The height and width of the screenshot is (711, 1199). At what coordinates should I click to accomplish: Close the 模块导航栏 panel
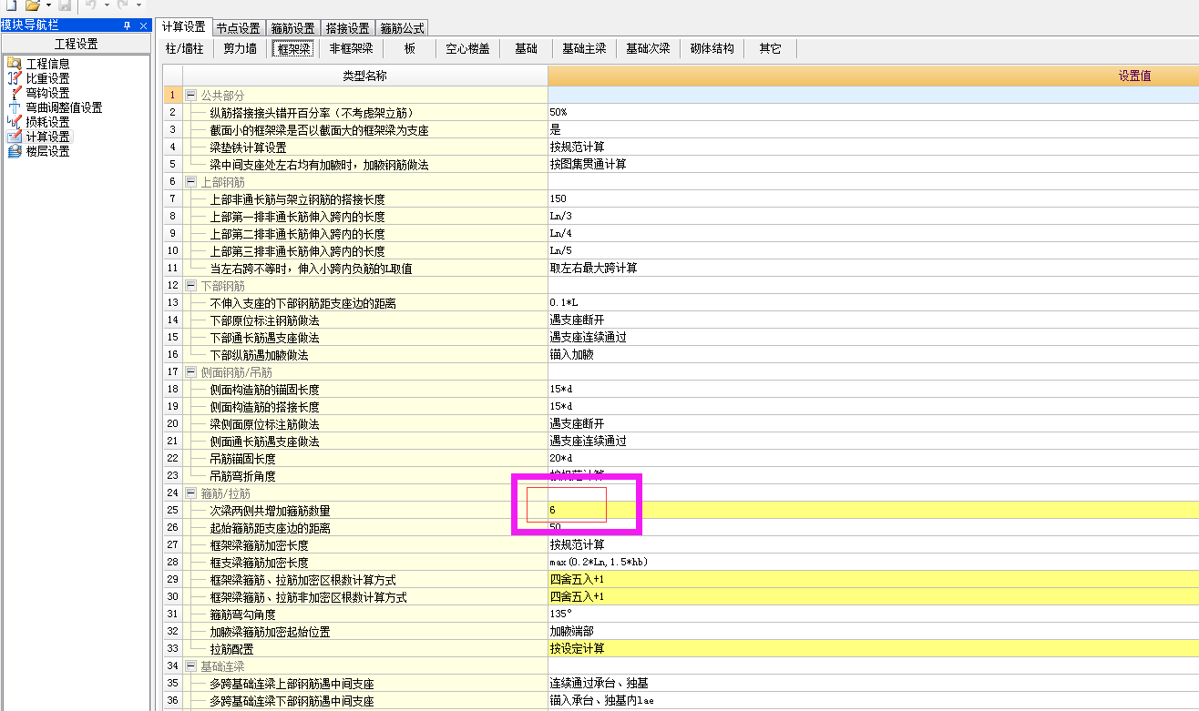click(143, 25)
